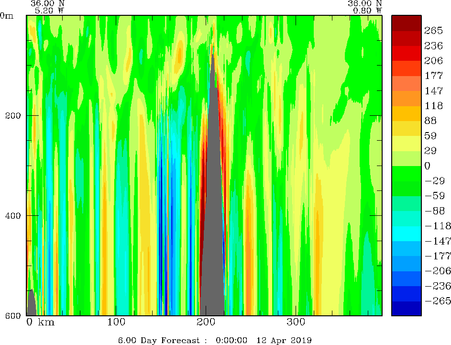451x345 pixels.
Task: Click the darkest blue bottom colorbar band
Action: (x=407, y=309)
